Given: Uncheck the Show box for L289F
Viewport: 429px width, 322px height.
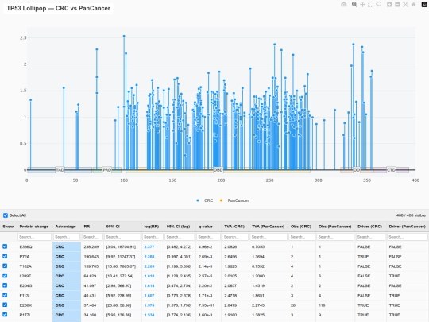Looking at the screenshot, I should tap(5, 276).
